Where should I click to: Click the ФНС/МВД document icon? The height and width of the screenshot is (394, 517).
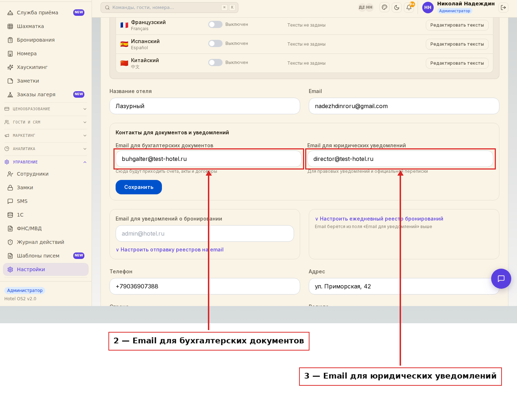(10, 228)
